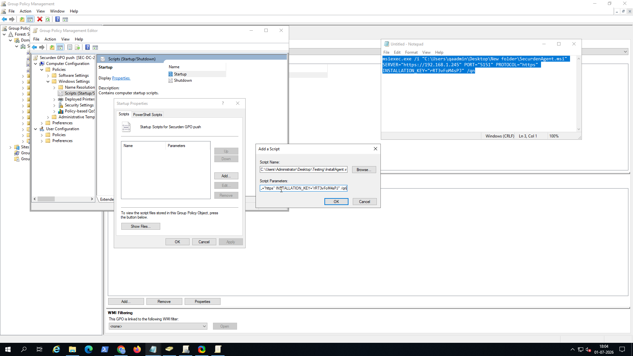633x356 pixels.
Task: Click Up one level folder icon in main toolbar
Action: (x=22, y=19)
